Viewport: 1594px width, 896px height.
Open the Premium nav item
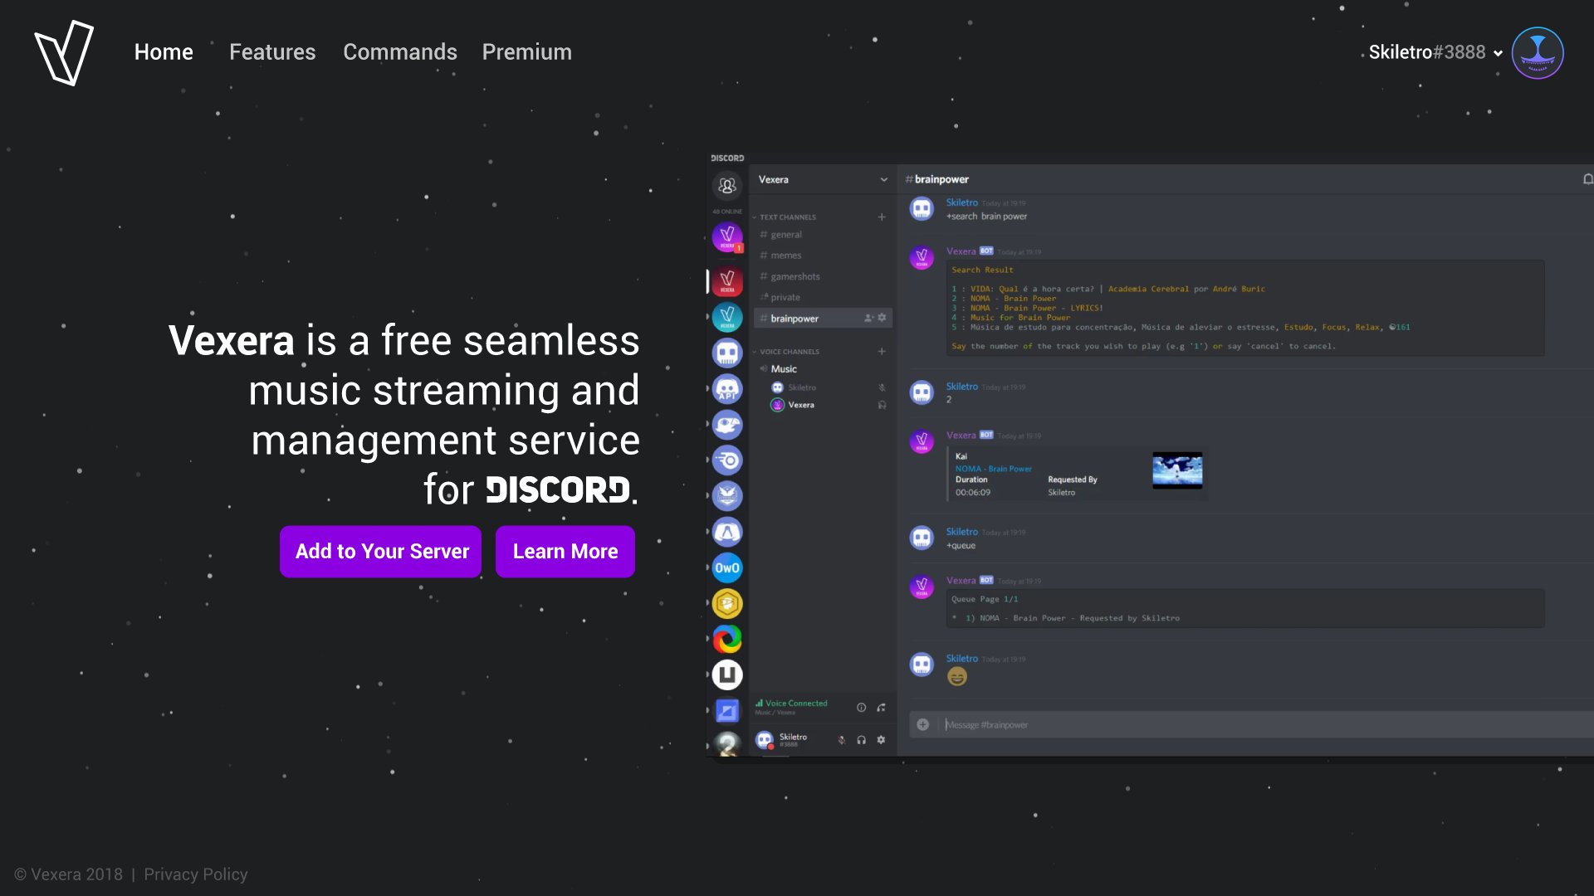(526, 52)
